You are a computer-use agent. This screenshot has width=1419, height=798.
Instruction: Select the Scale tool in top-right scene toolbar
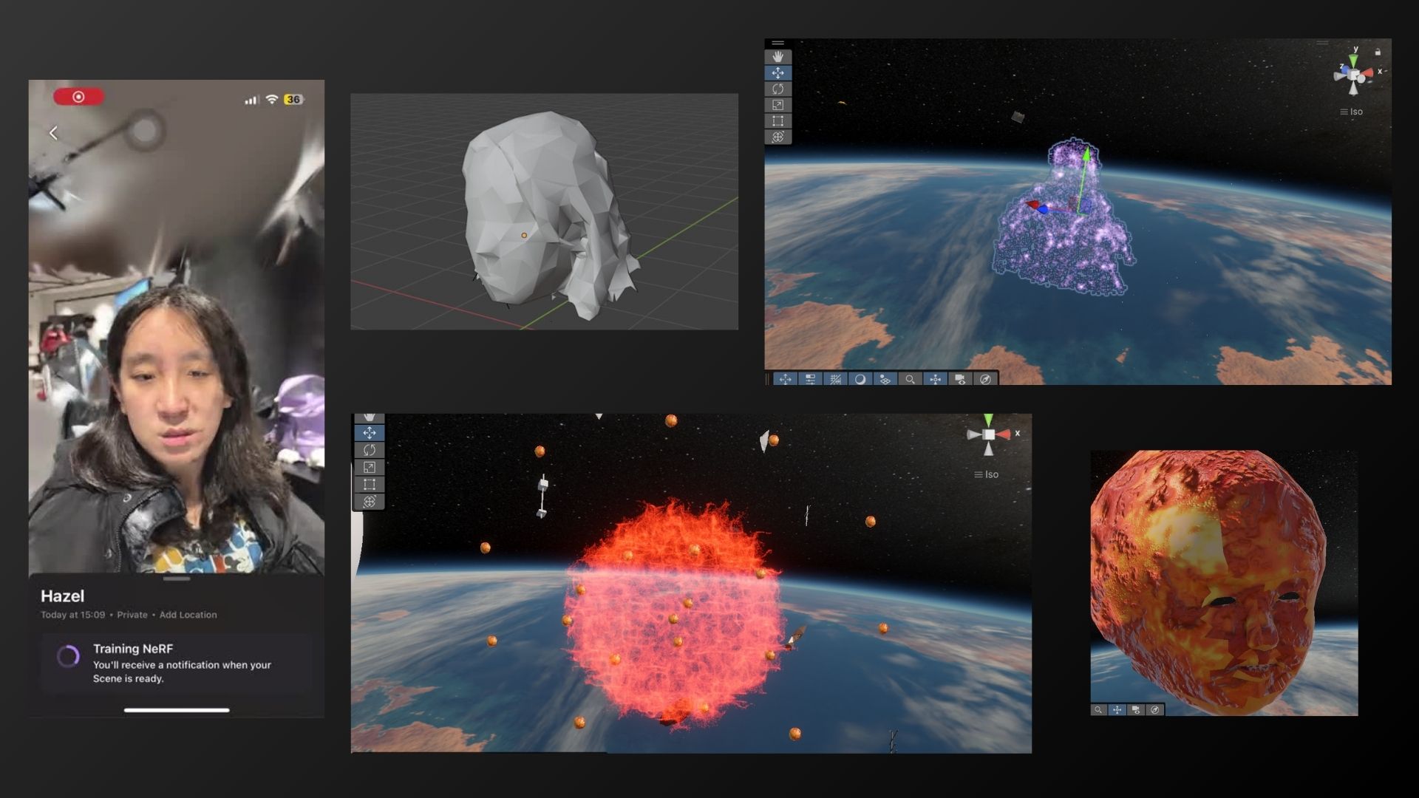[x=777, y=105]
